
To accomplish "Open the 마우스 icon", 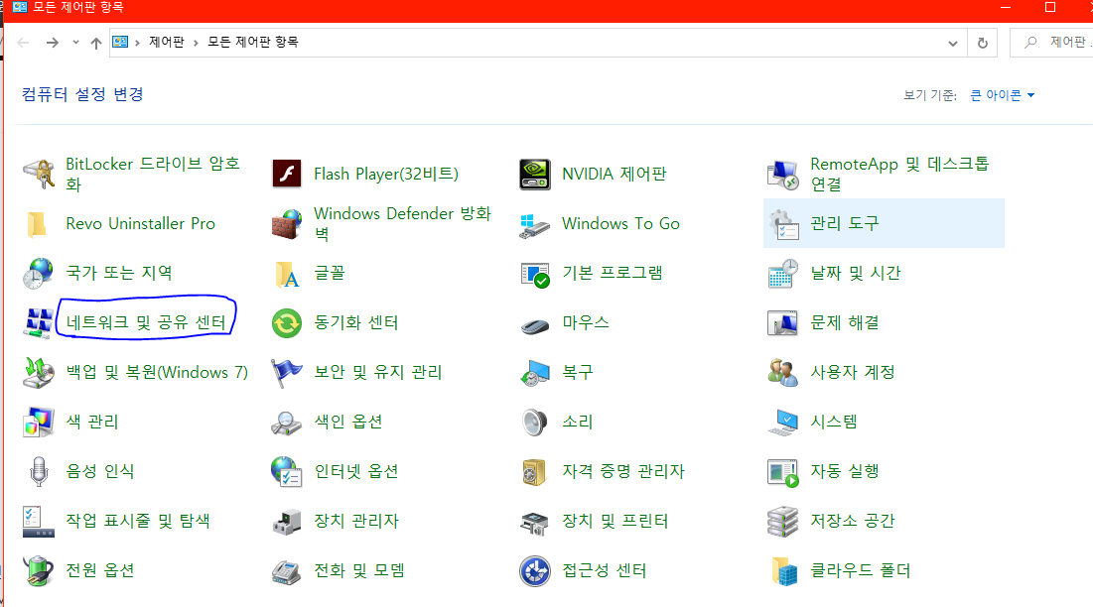I will click(535, 324).
